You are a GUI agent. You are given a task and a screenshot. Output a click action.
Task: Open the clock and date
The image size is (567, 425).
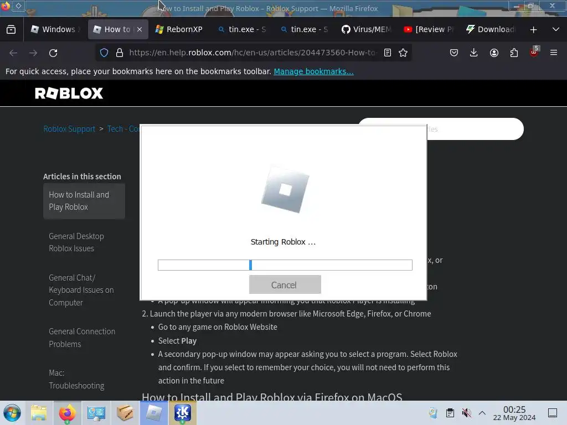pos(514,413)
